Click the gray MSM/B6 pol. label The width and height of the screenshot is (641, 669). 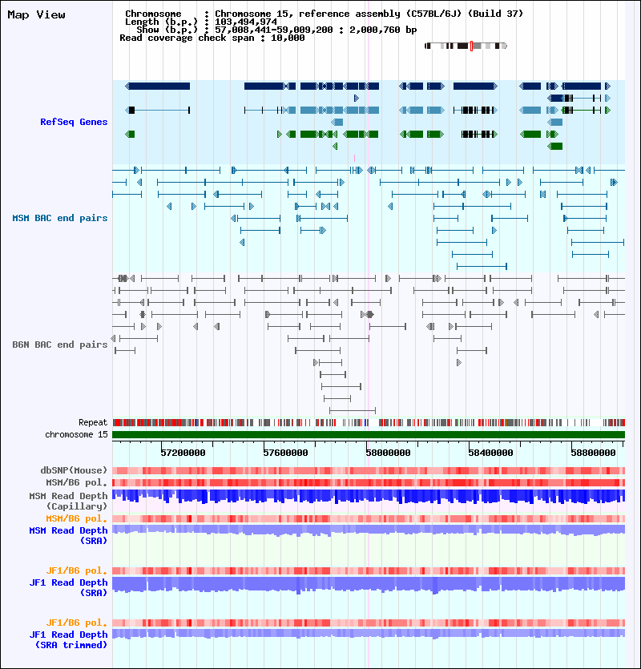pos(77,482)
